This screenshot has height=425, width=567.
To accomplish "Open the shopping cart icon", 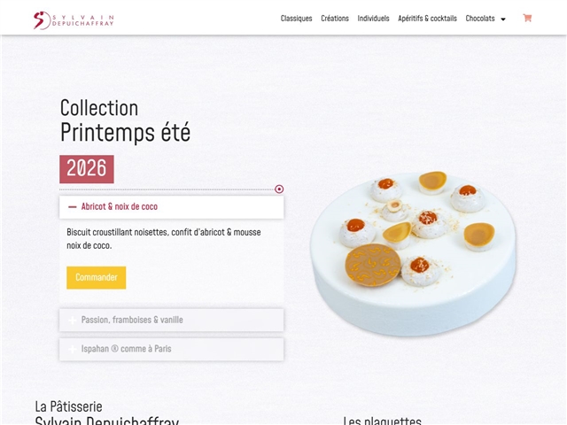I will (527, 18).
